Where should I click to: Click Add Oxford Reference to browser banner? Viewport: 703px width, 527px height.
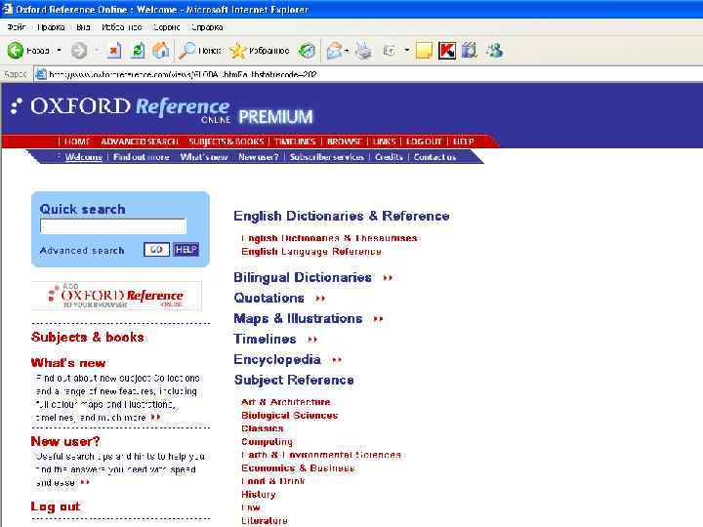pyautogui.click(x=116, y=296)
